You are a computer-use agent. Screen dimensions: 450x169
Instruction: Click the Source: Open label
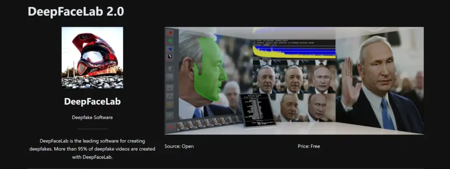tap(179, 146)
